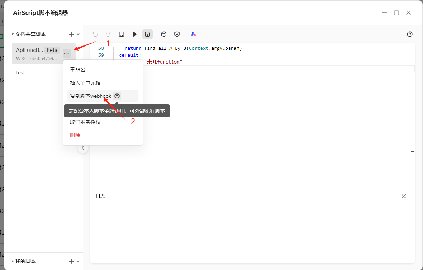Save the script with the floppy disk icon
This screenshot has width=423, height=270.
[x=121, y=34]
